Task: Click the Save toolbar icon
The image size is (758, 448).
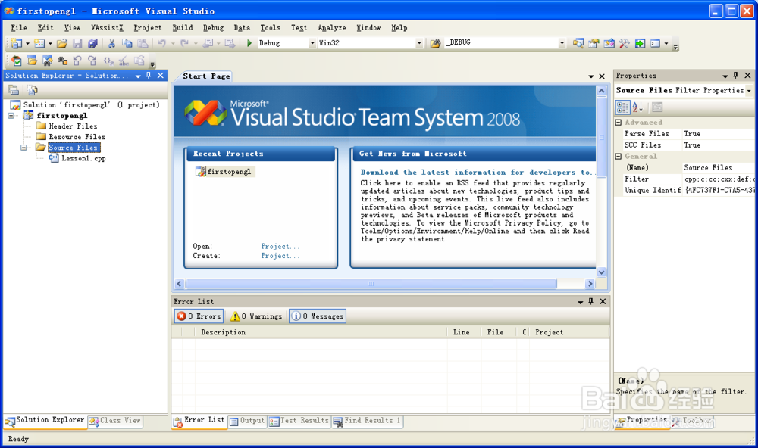Action: pyautogui.click(x=77, y=43)
